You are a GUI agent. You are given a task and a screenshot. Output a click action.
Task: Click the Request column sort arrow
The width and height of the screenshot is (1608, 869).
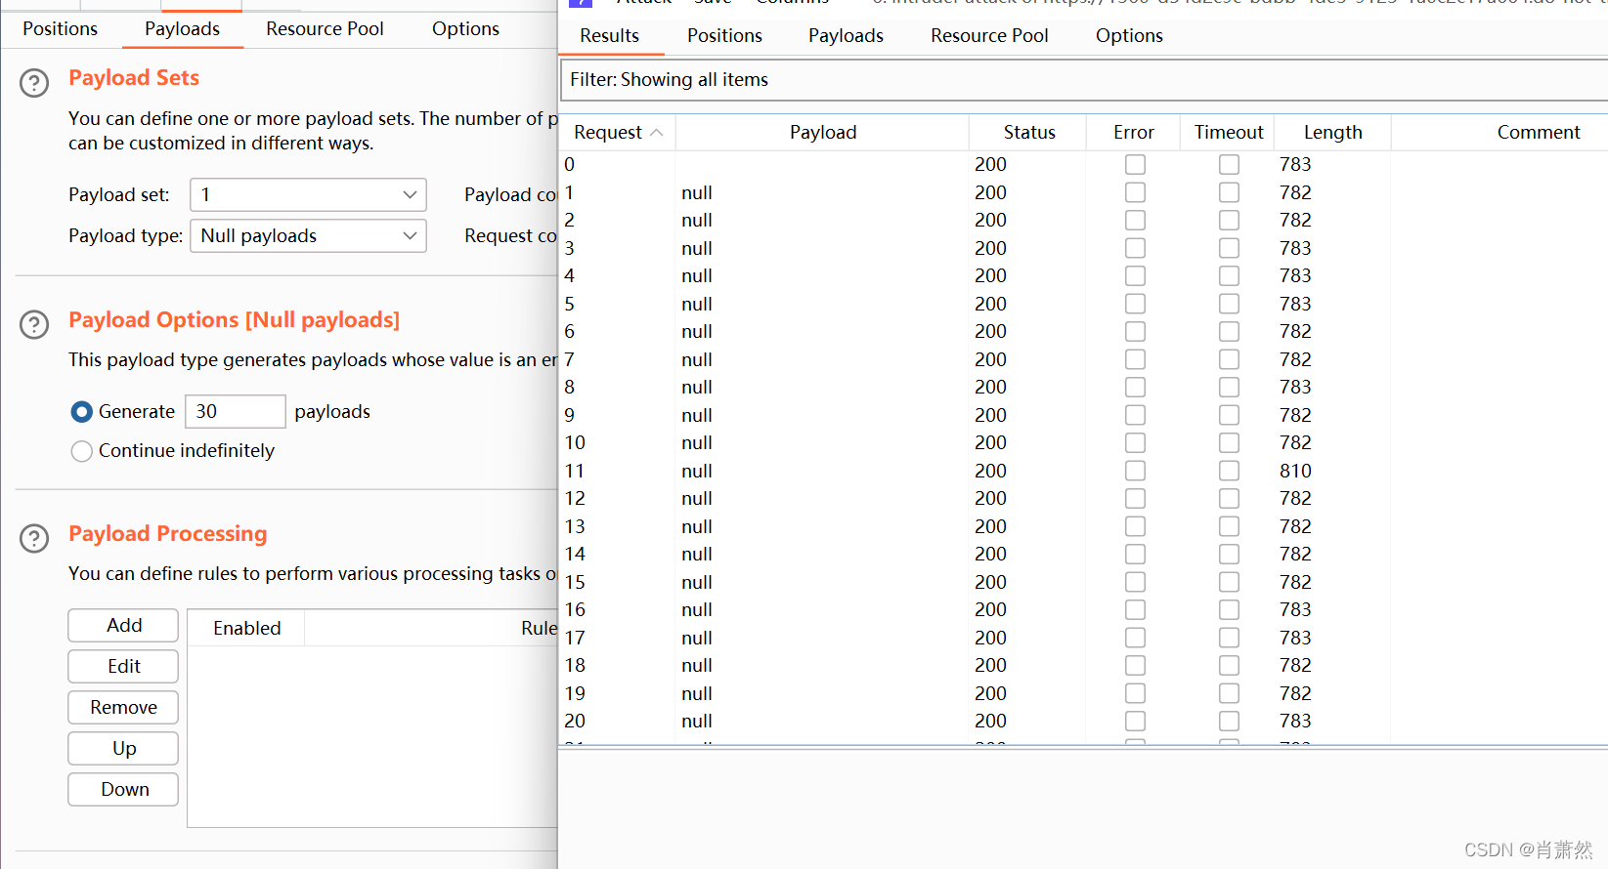(657, 133)
